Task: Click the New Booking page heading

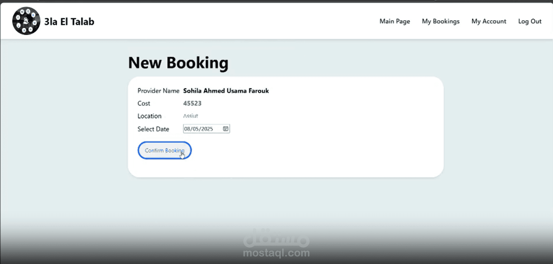Action: point(178,63)
